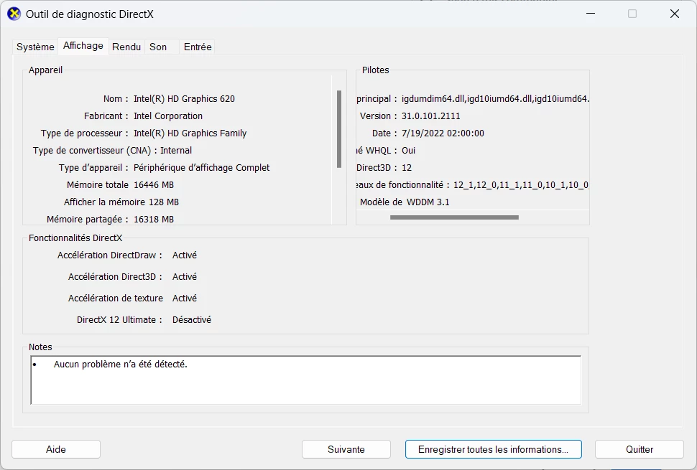This screenshot has height=470, width=697.
Task: Click the Pilotes panel horizontal scrollbar
Action: (x=454, y=217)
